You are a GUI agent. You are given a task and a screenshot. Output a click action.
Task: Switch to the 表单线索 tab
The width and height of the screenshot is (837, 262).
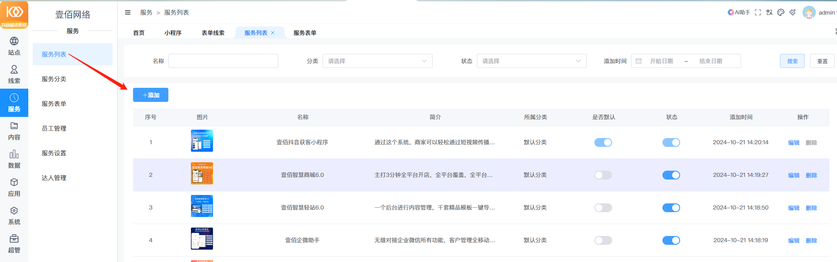pos(213,33)
